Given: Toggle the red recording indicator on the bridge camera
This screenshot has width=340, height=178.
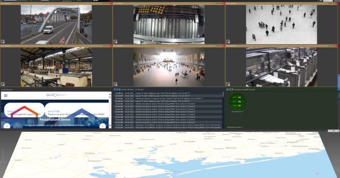Looking at the screenshot, I should [x=111, y=3].
